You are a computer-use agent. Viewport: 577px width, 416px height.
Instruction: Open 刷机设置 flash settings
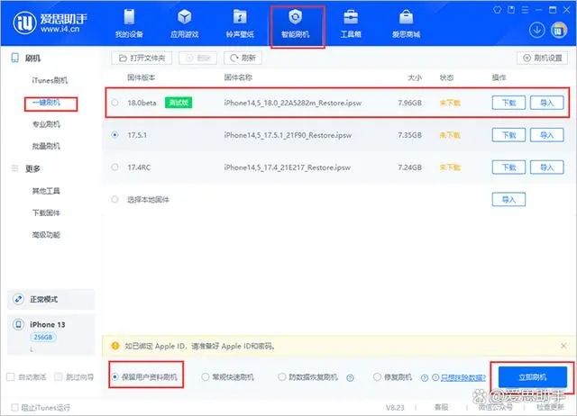543,58
